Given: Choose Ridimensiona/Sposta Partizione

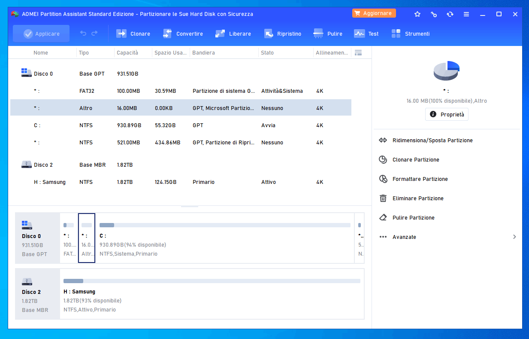Looking at the screenshot, I should pos(432,140).
